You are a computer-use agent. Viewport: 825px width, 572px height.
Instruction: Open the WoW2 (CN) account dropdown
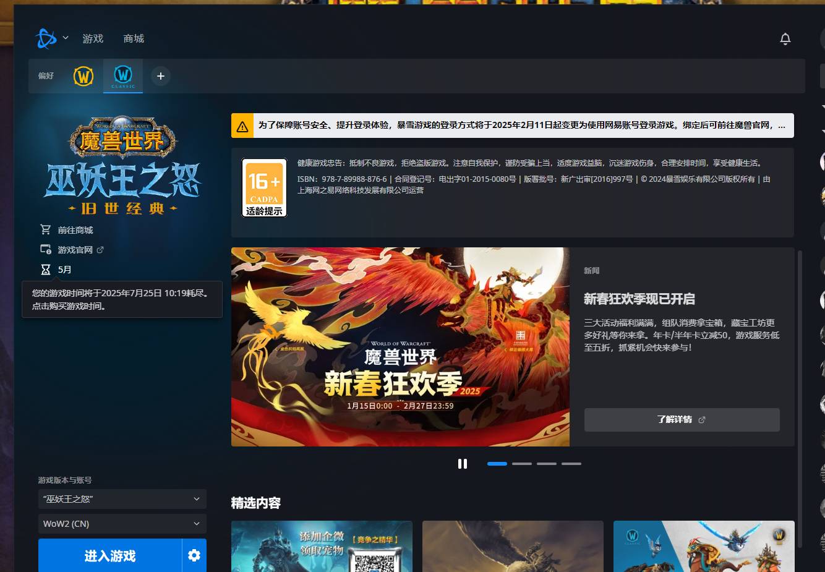coord(122,524)
